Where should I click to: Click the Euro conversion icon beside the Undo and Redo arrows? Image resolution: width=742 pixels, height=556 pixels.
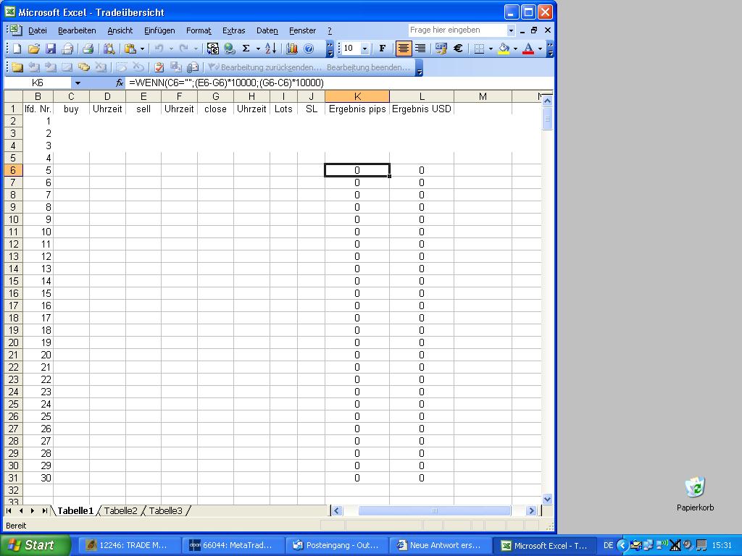[213, 49]
